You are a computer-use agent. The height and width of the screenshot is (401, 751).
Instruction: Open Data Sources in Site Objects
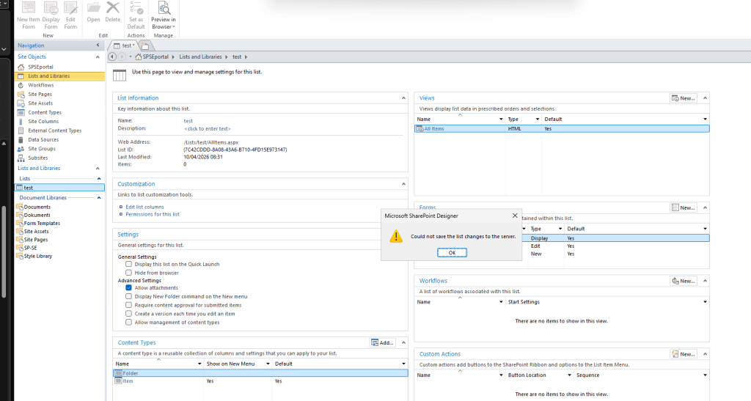[43, 139]
